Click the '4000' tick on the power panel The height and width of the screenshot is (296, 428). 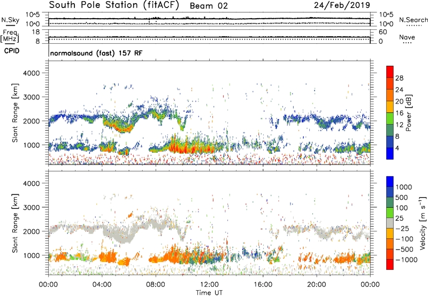point(32,73)
